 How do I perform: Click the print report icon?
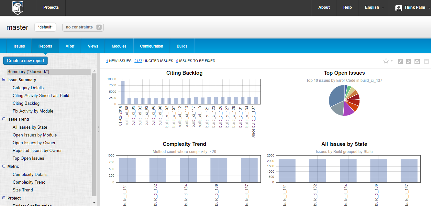(417, 61)
